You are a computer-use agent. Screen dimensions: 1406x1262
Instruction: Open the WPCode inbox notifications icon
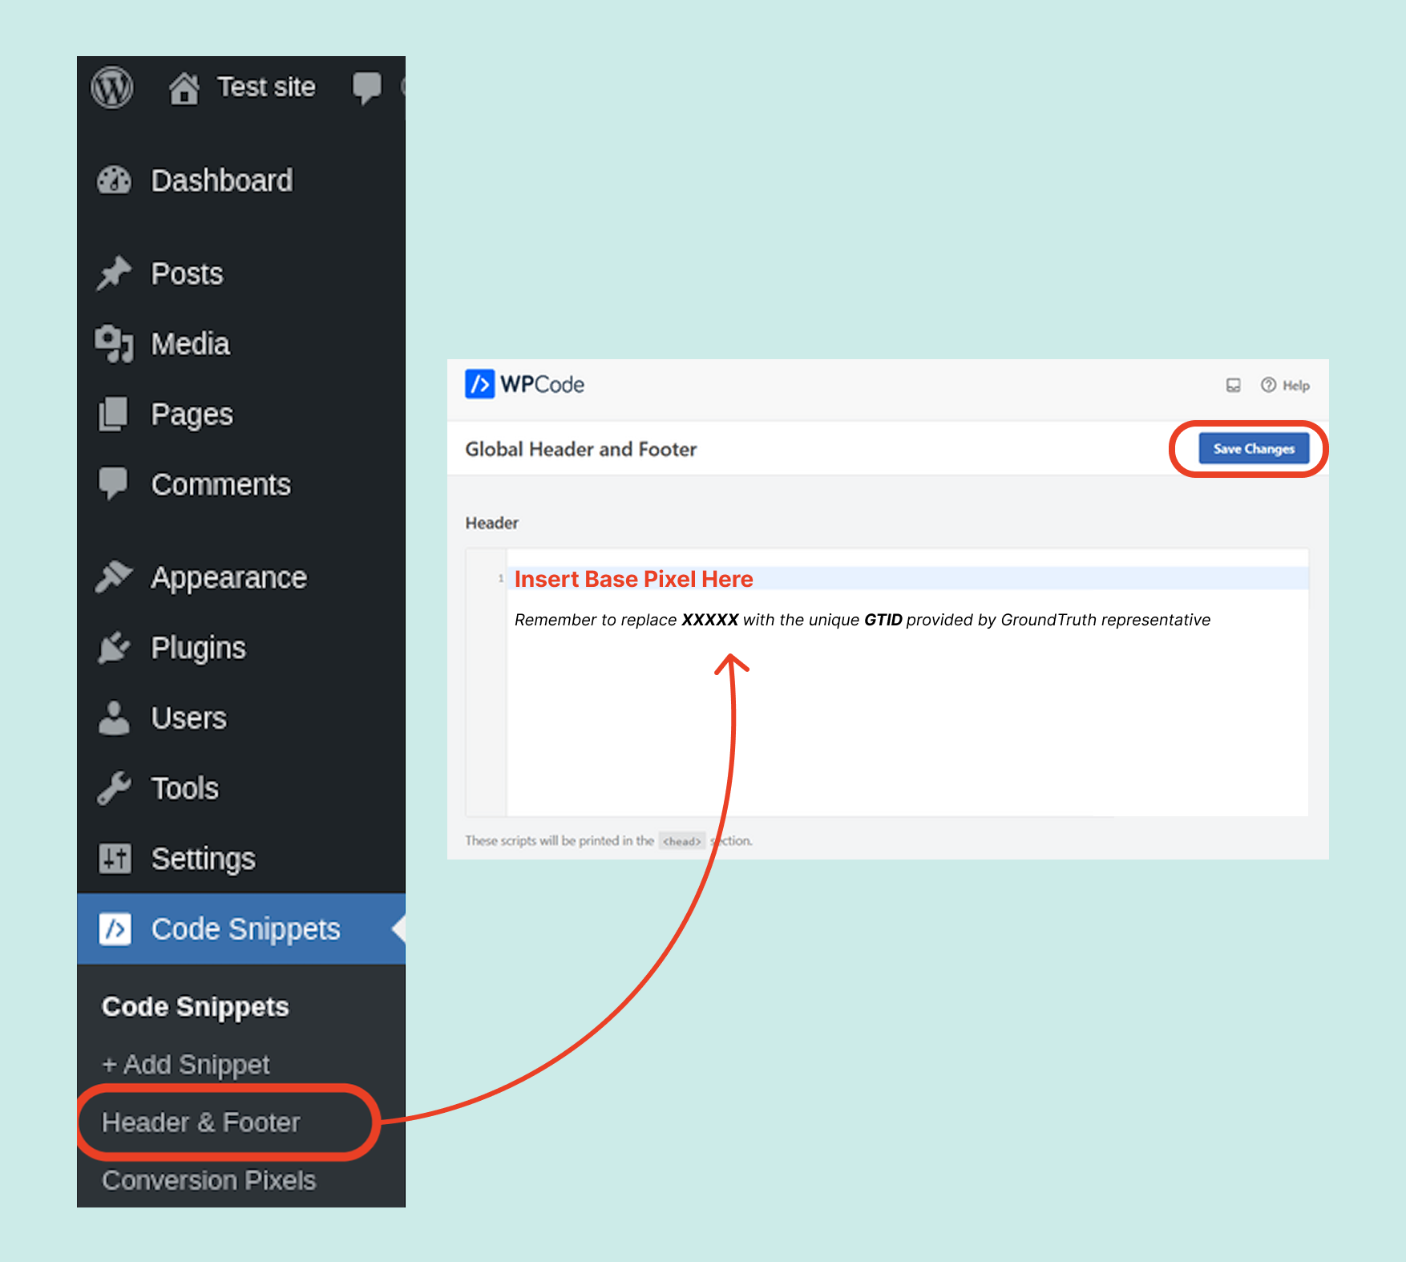(1234, 386)
